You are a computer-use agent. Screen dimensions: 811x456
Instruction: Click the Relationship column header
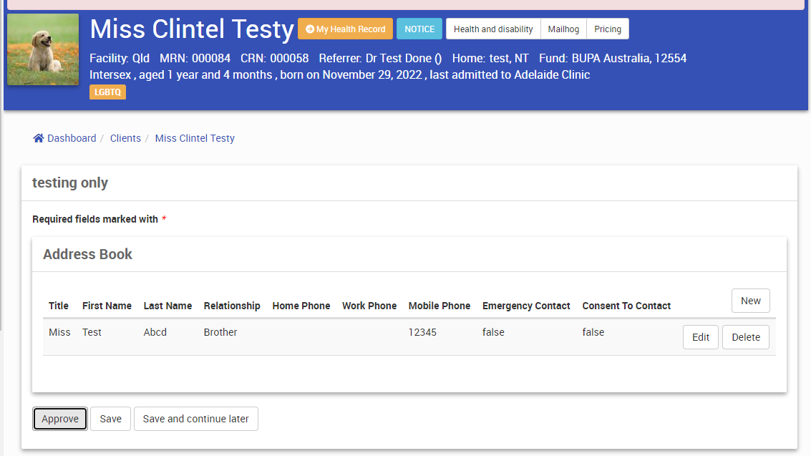pos(232,306)
